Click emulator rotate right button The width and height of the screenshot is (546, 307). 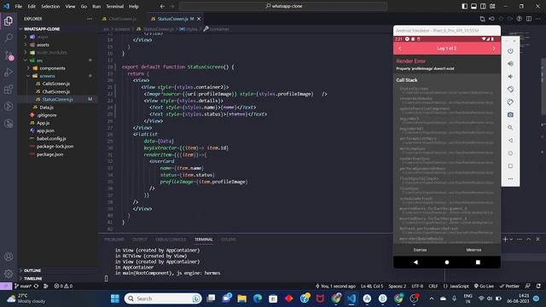coord(510,102)
